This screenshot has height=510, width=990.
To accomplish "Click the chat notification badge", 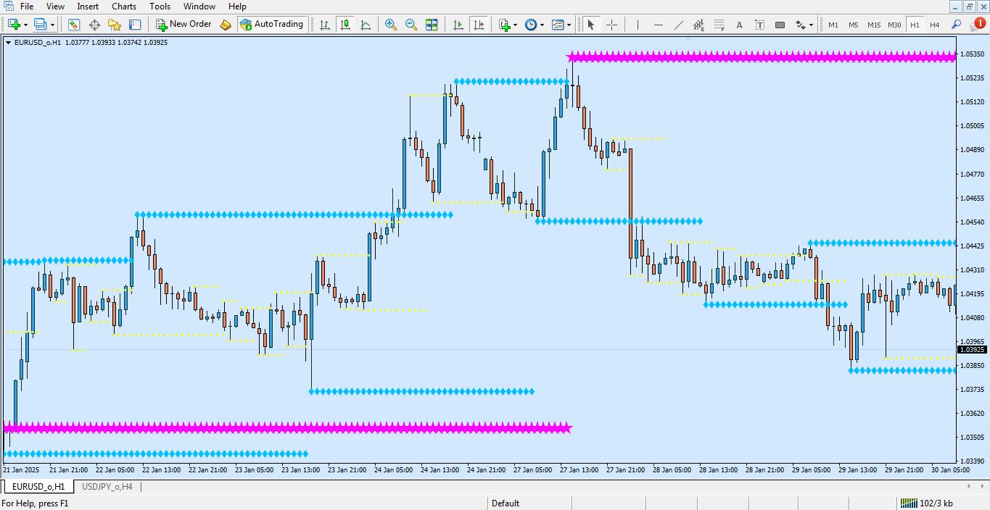I will coord(981,22).
